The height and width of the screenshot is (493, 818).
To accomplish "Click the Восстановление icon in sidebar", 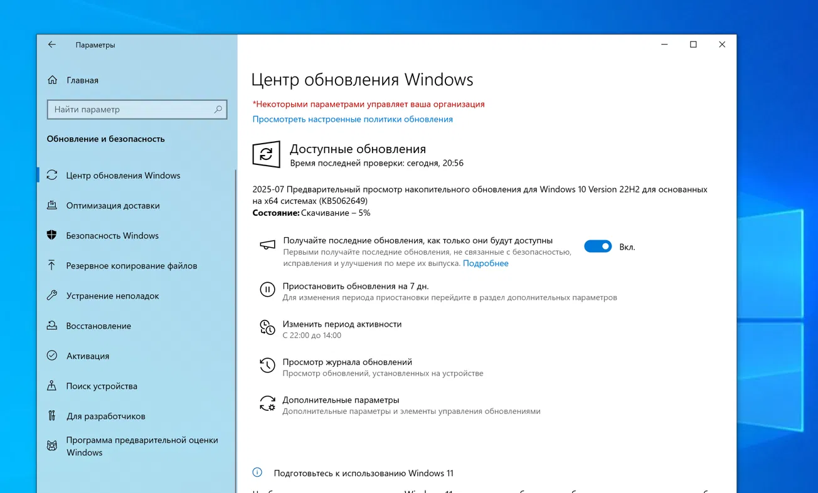I will click(x=52, y=326).
